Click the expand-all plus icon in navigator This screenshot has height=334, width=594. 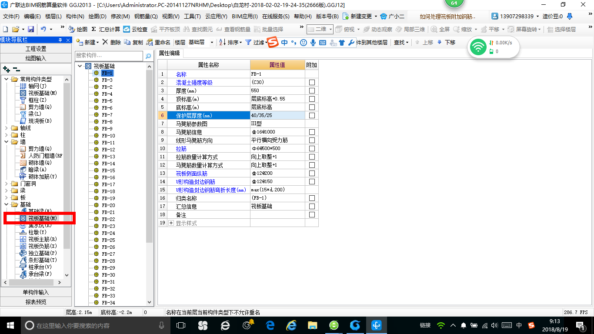[x=6, y=69]
